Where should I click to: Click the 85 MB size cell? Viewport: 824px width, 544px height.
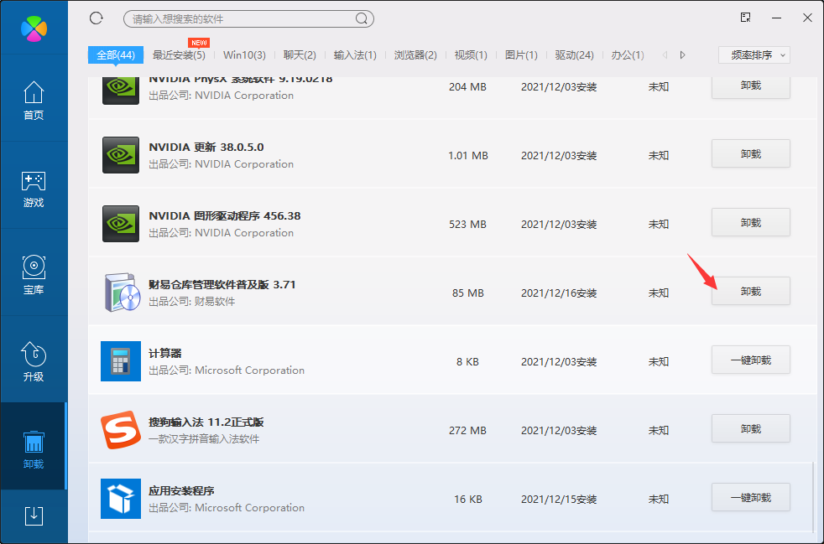click(x=467, y=293)
